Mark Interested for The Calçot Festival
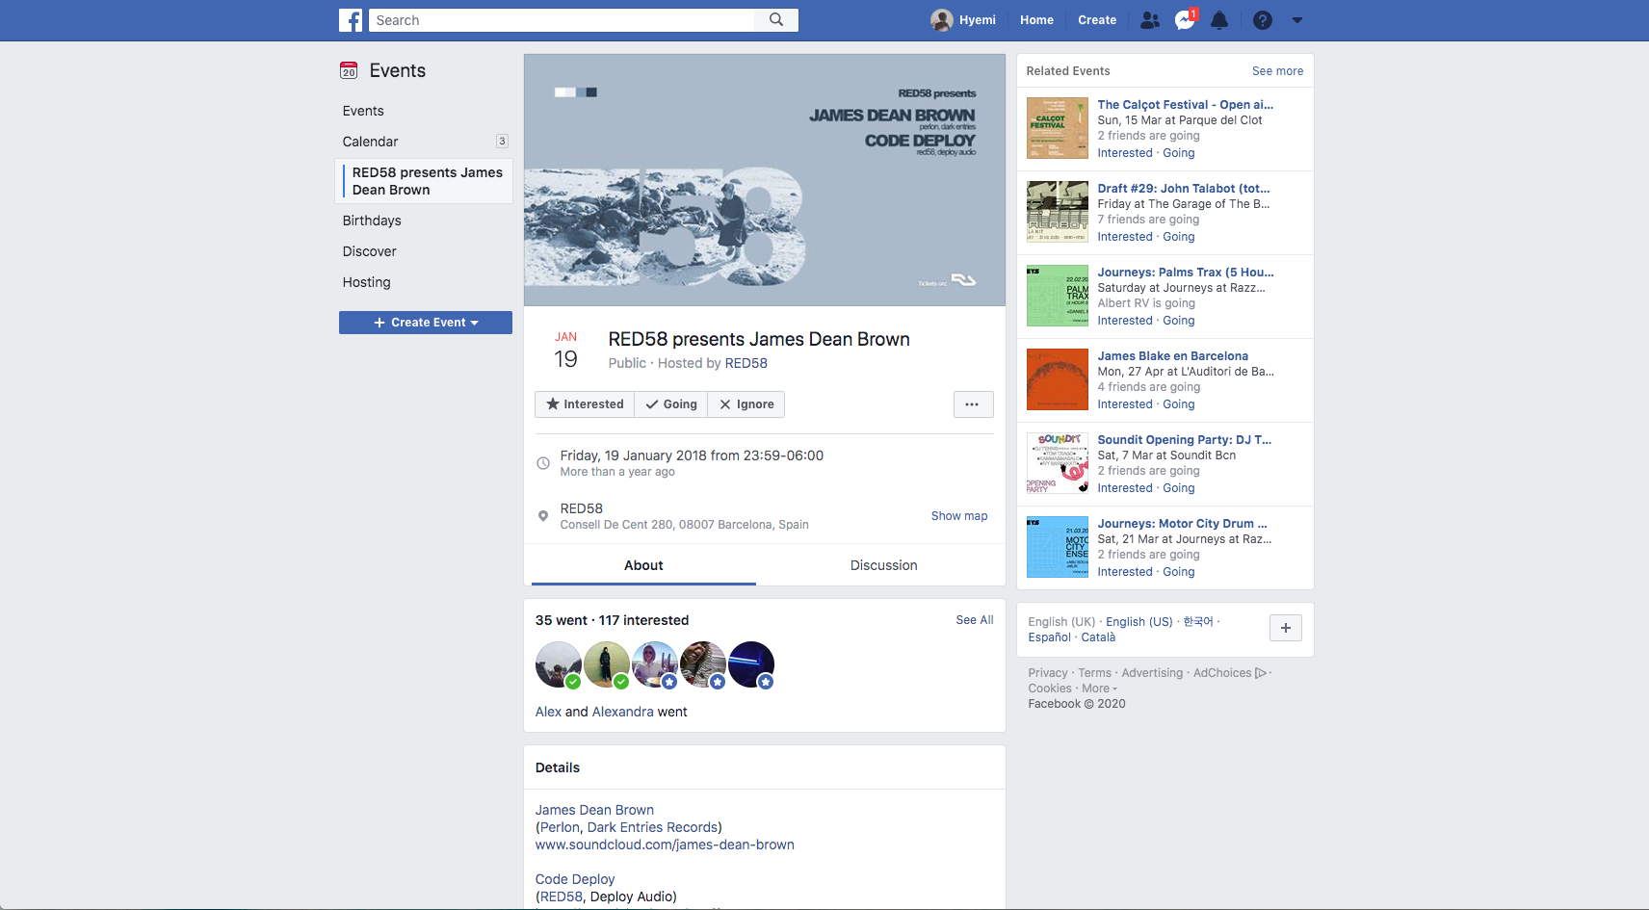This screenshot has width=1649, height=910. [1125, 153]
